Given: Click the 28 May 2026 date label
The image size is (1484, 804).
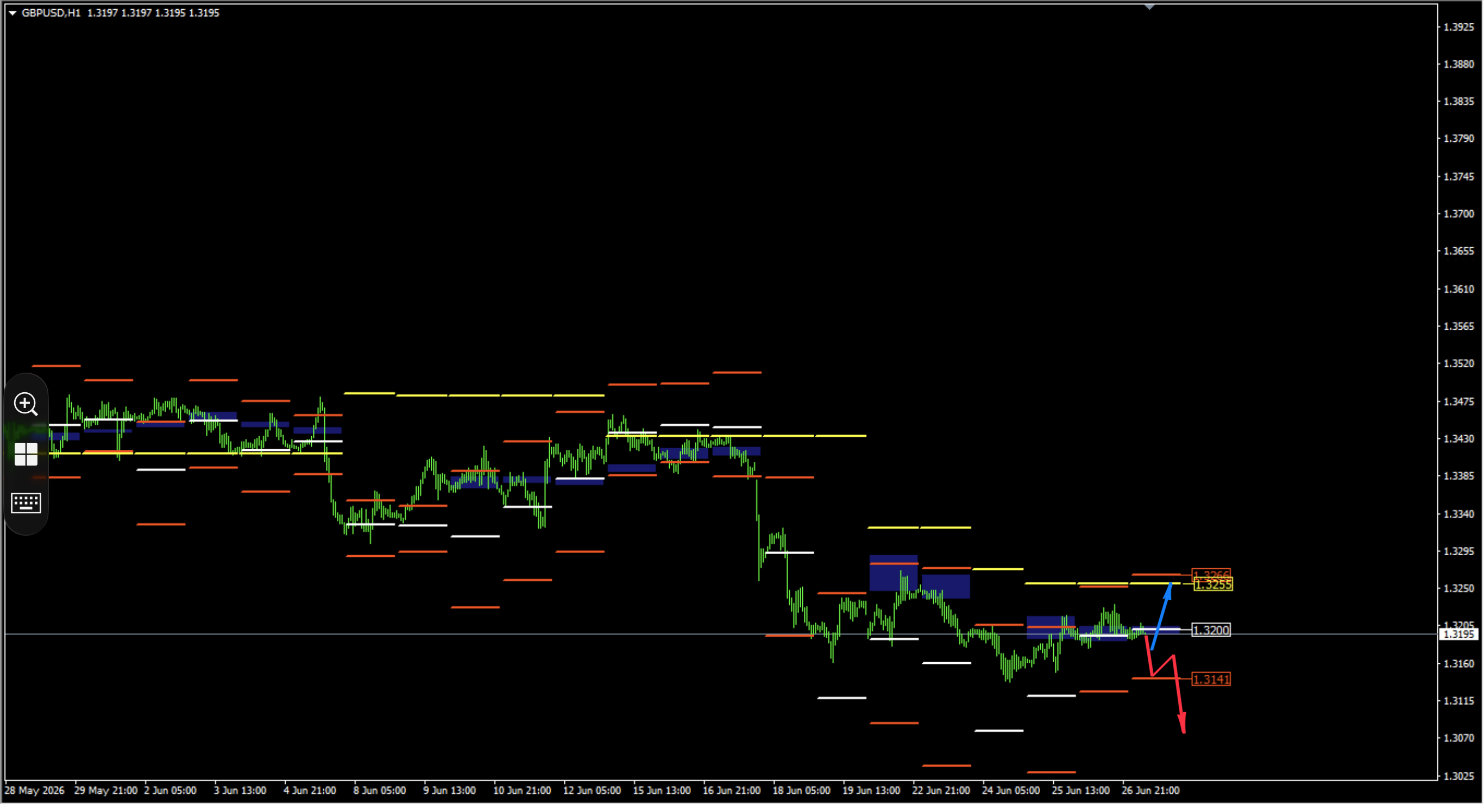Looking at the screenshot, I should pyautogui.click(x=35, y=790).
